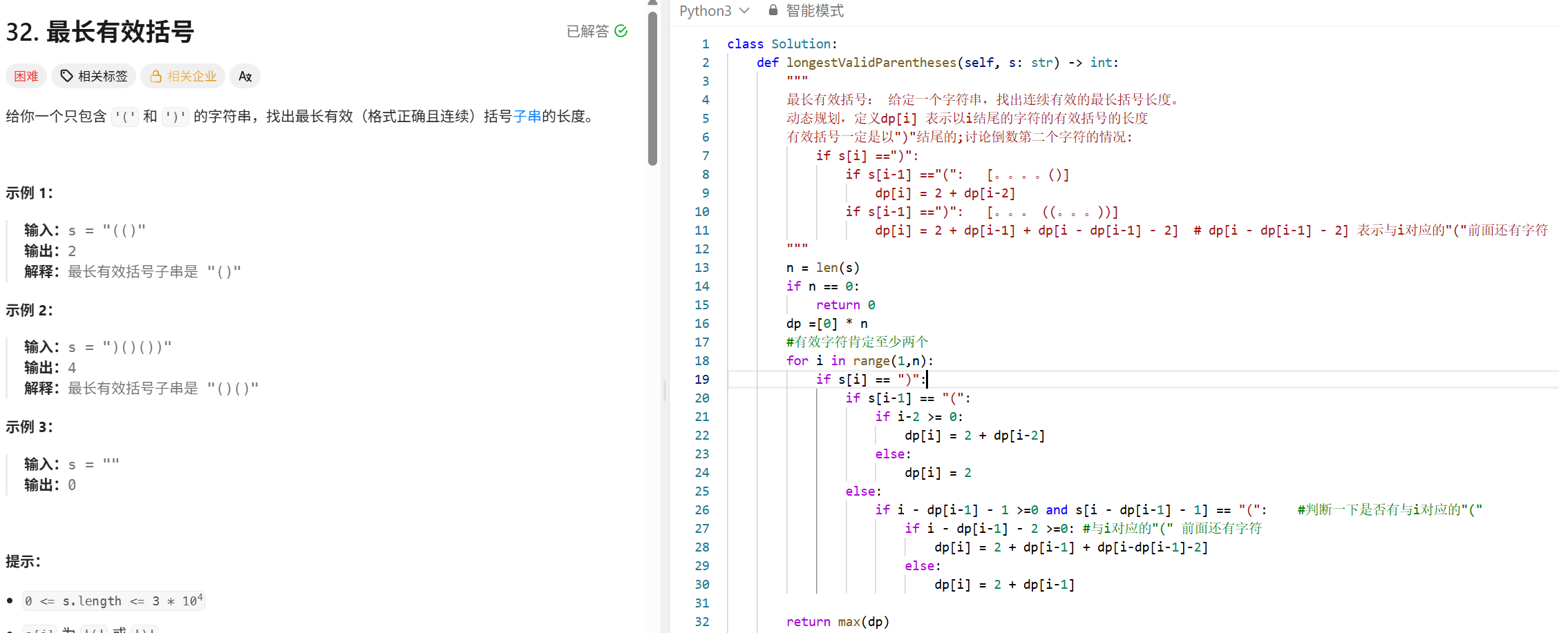Click the panel divider handle between description and editor
This screenshot has width=1559, height=633.
coord(665,391)
